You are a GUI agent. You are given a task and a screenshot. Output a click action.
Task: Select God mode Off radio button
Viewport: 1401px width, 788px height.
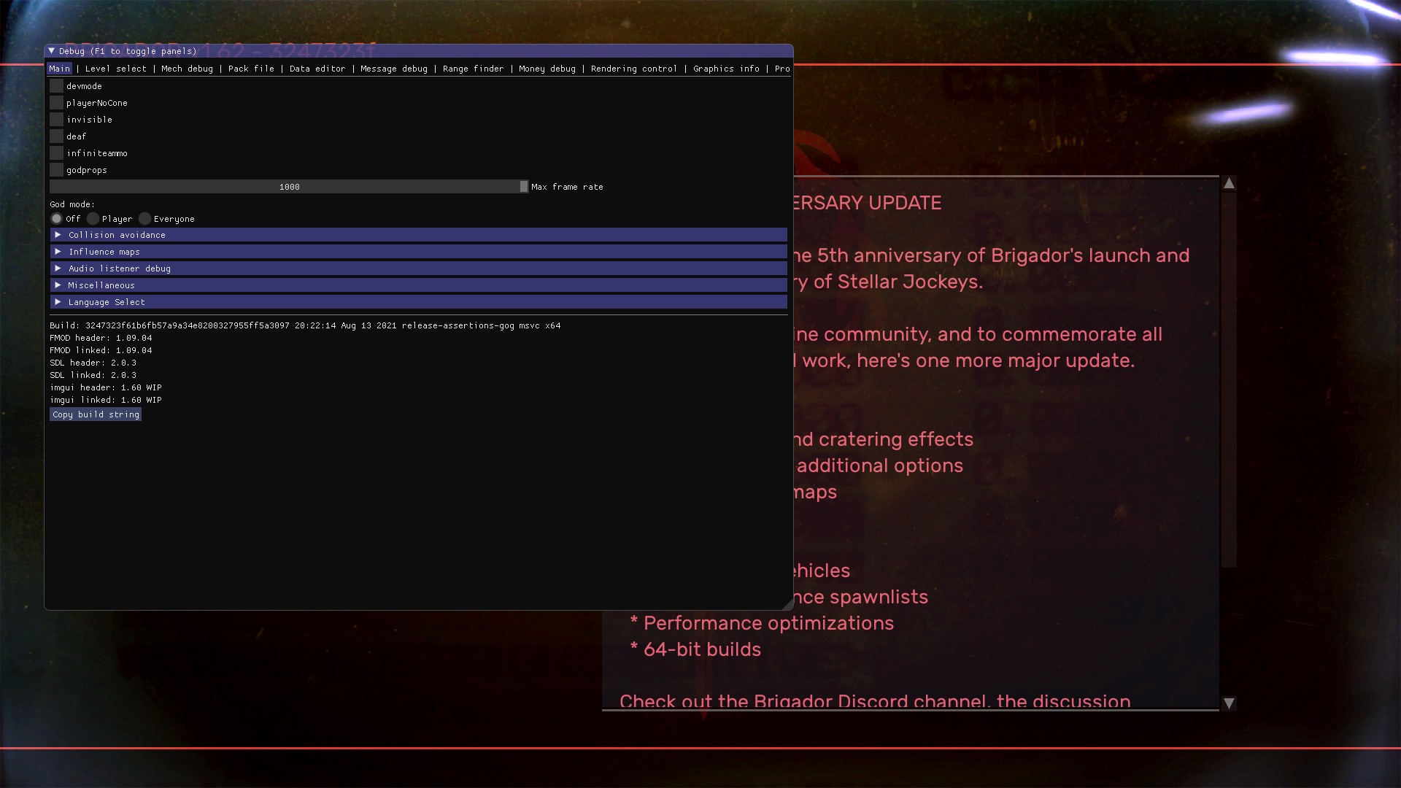pos(56,219)
